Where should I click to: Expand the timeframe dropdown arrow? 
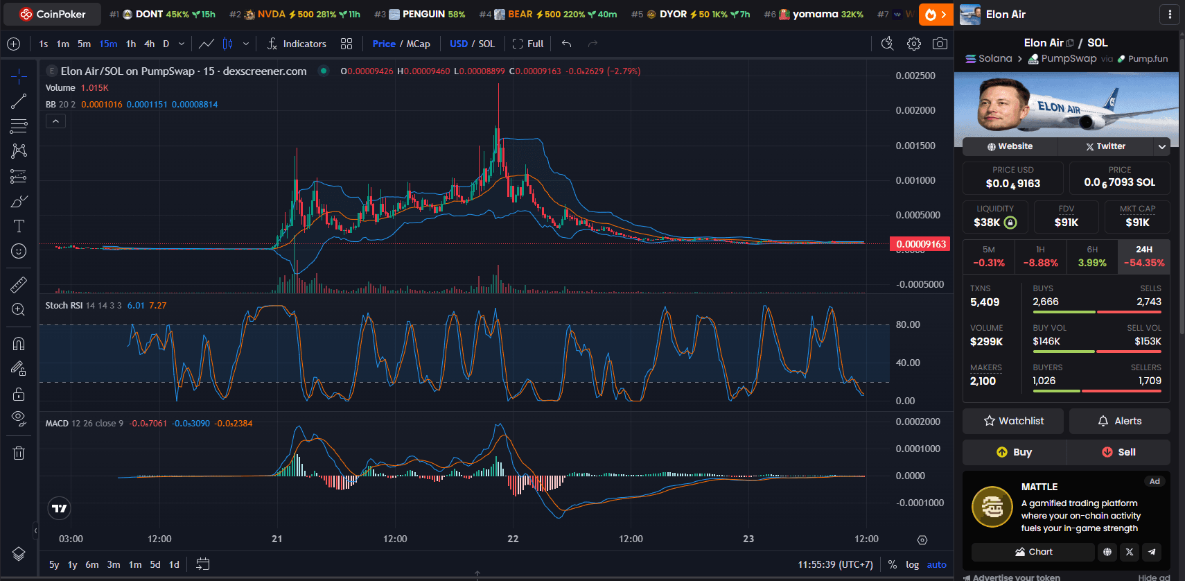182,44
